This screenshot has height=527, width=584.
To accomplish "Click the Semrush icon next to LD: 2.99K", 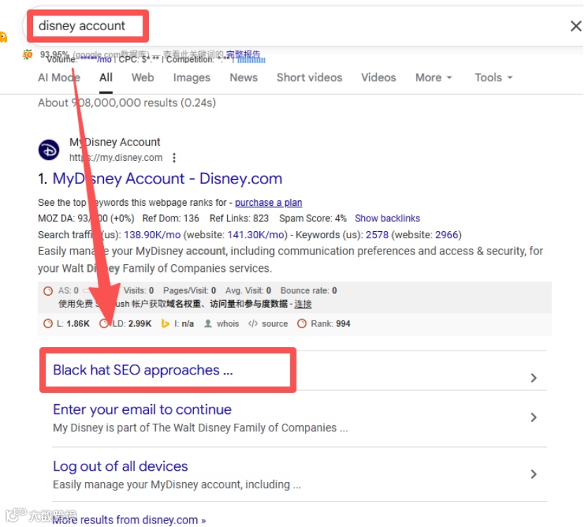I will tap(104, 324).
